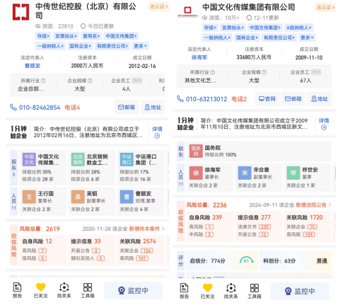Open shareholder 北京猿猁数金 card
This screenshot has width=348, height=305.
[x=91, y=167]
